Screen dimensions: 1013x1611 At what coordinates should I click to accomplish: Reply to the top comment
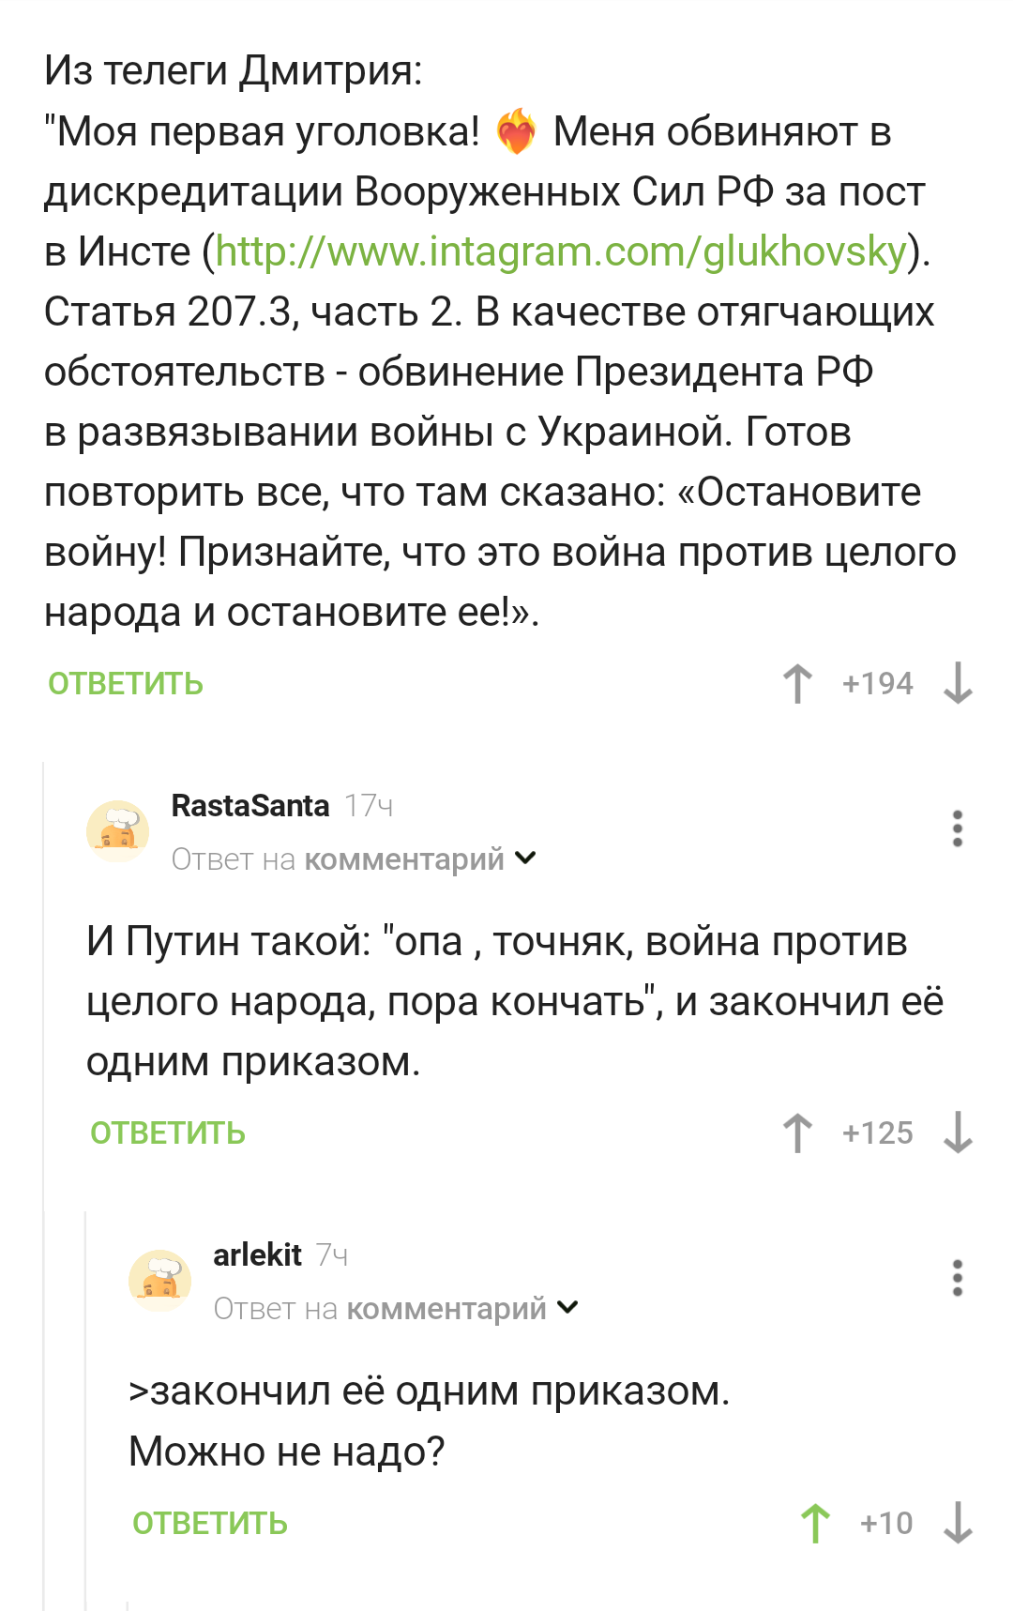coord(126,684)
